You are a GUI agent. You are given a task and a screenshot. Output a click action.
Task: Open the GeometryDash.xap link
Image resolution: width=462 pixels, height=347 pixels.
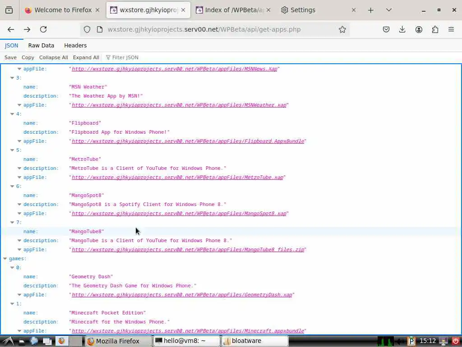[182, 295]
